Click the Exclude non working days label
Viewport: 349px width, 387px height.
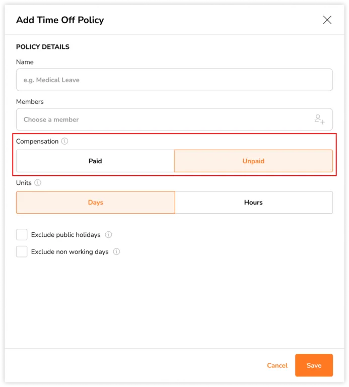coord(70,252)
